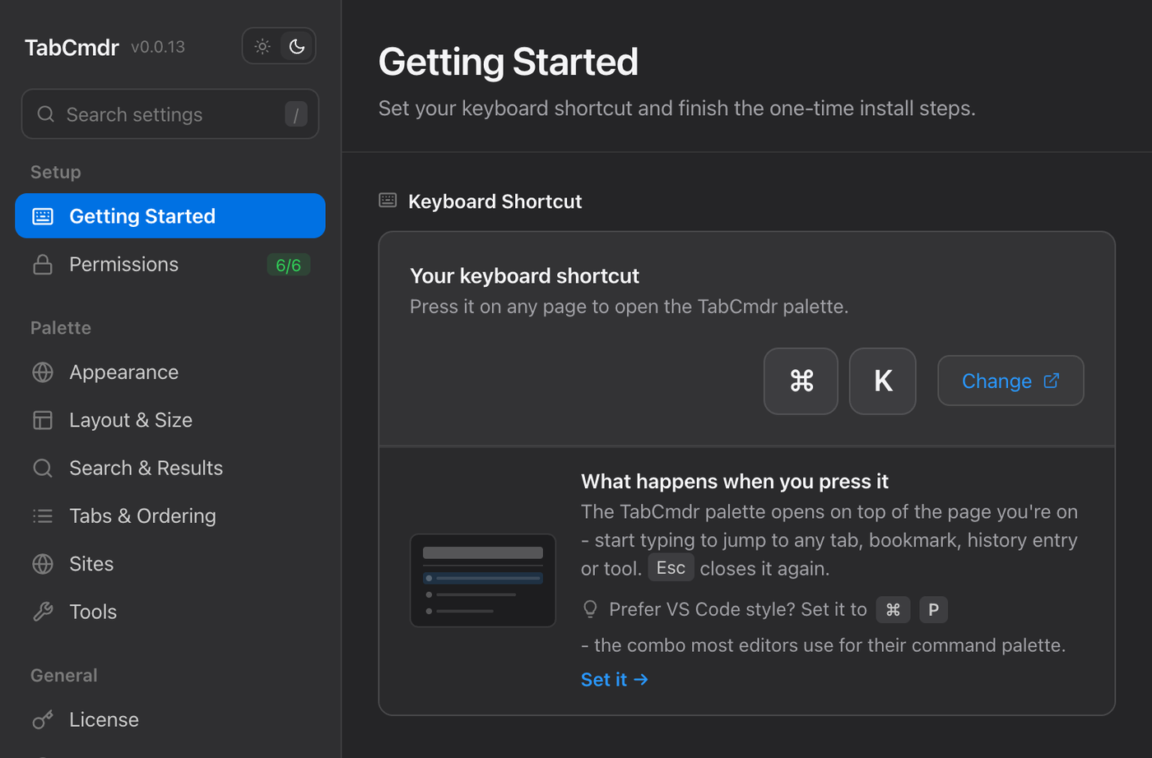The height and width of the screenshot is (758, 1152).
Task: Click the wrench icon beside Tools
Action: (x=43, y=612)
